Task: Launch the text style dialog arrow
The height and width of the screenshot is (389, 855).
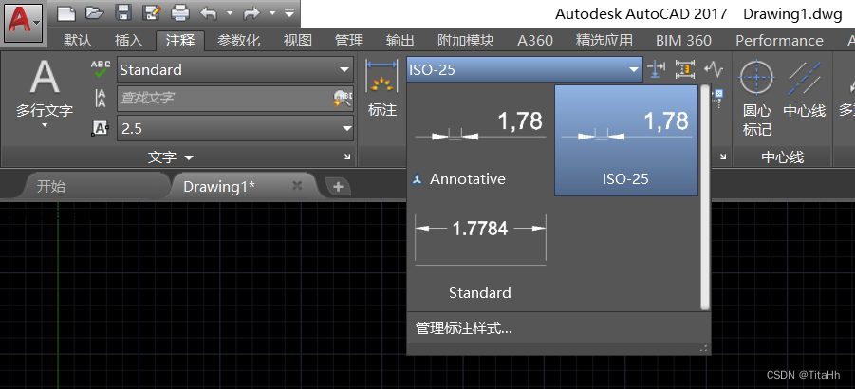Action: (347, 157)
